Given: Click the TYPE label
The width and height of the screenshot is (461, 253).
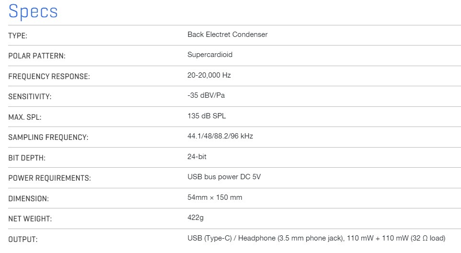Looking at the screenshot, I should 18,36.
